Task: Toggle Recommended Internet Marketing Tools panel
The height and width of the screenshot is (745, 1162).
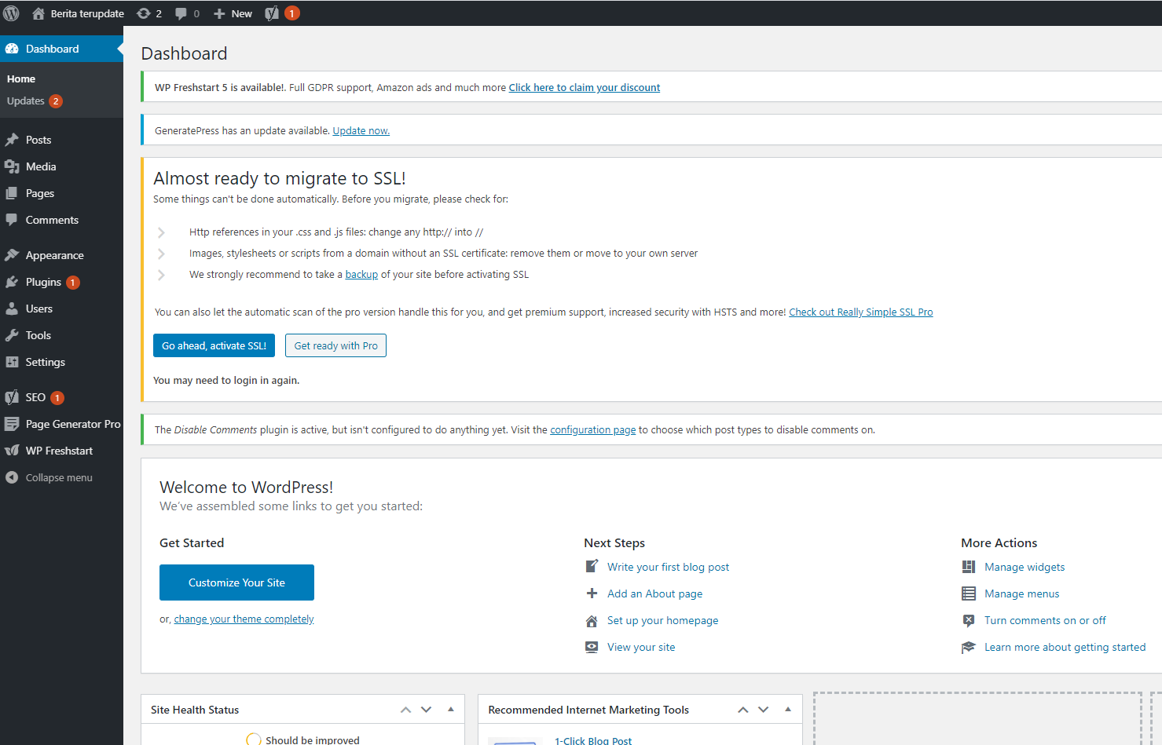Action: [788, 710]
